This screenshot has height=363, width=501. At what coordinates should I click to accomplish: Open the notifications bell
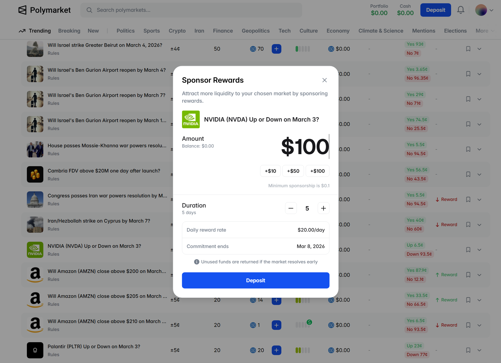(x=461, y=10)
